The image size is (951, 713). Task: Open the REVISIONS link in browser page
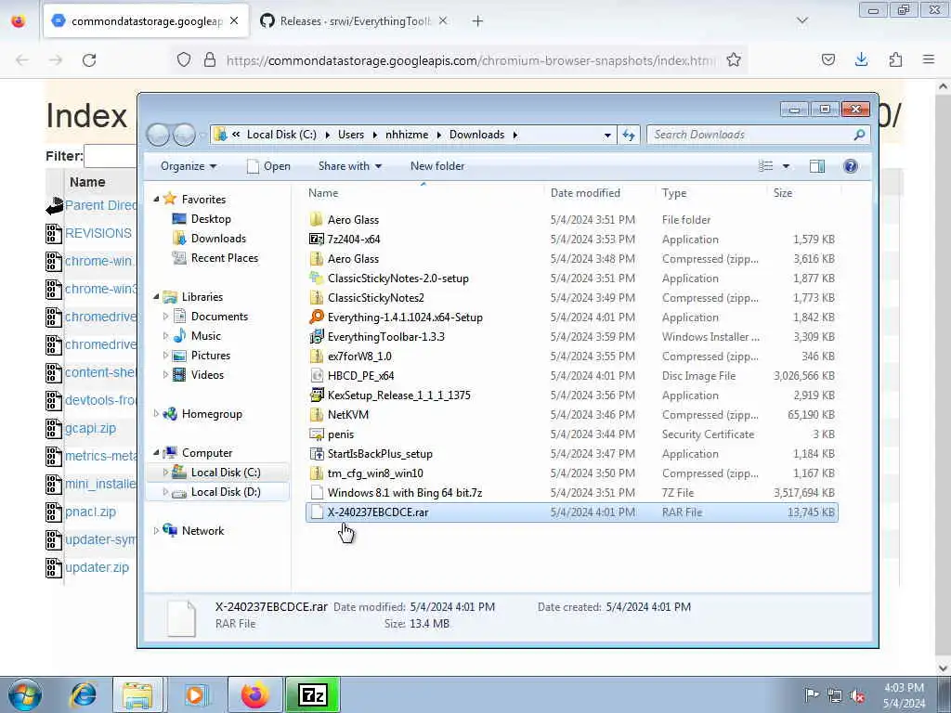98,233
